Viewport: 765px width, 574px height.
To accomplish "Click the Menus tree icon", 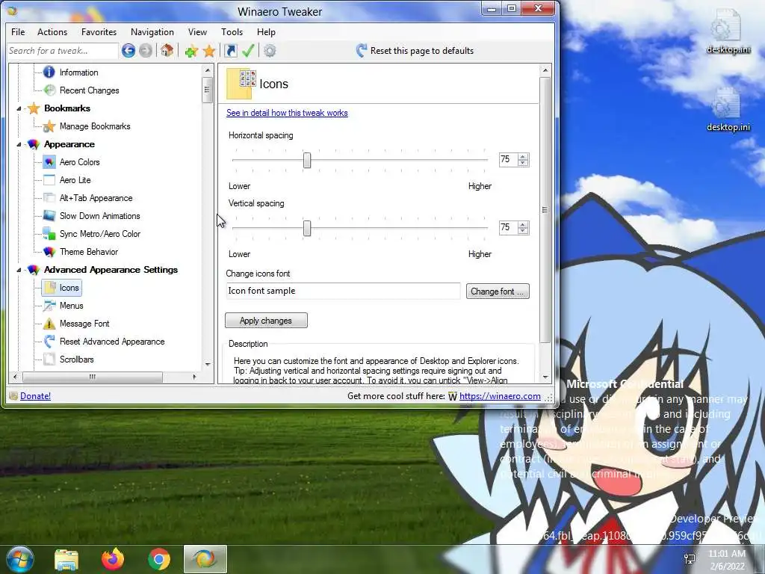I will click(x=49, y=306).
